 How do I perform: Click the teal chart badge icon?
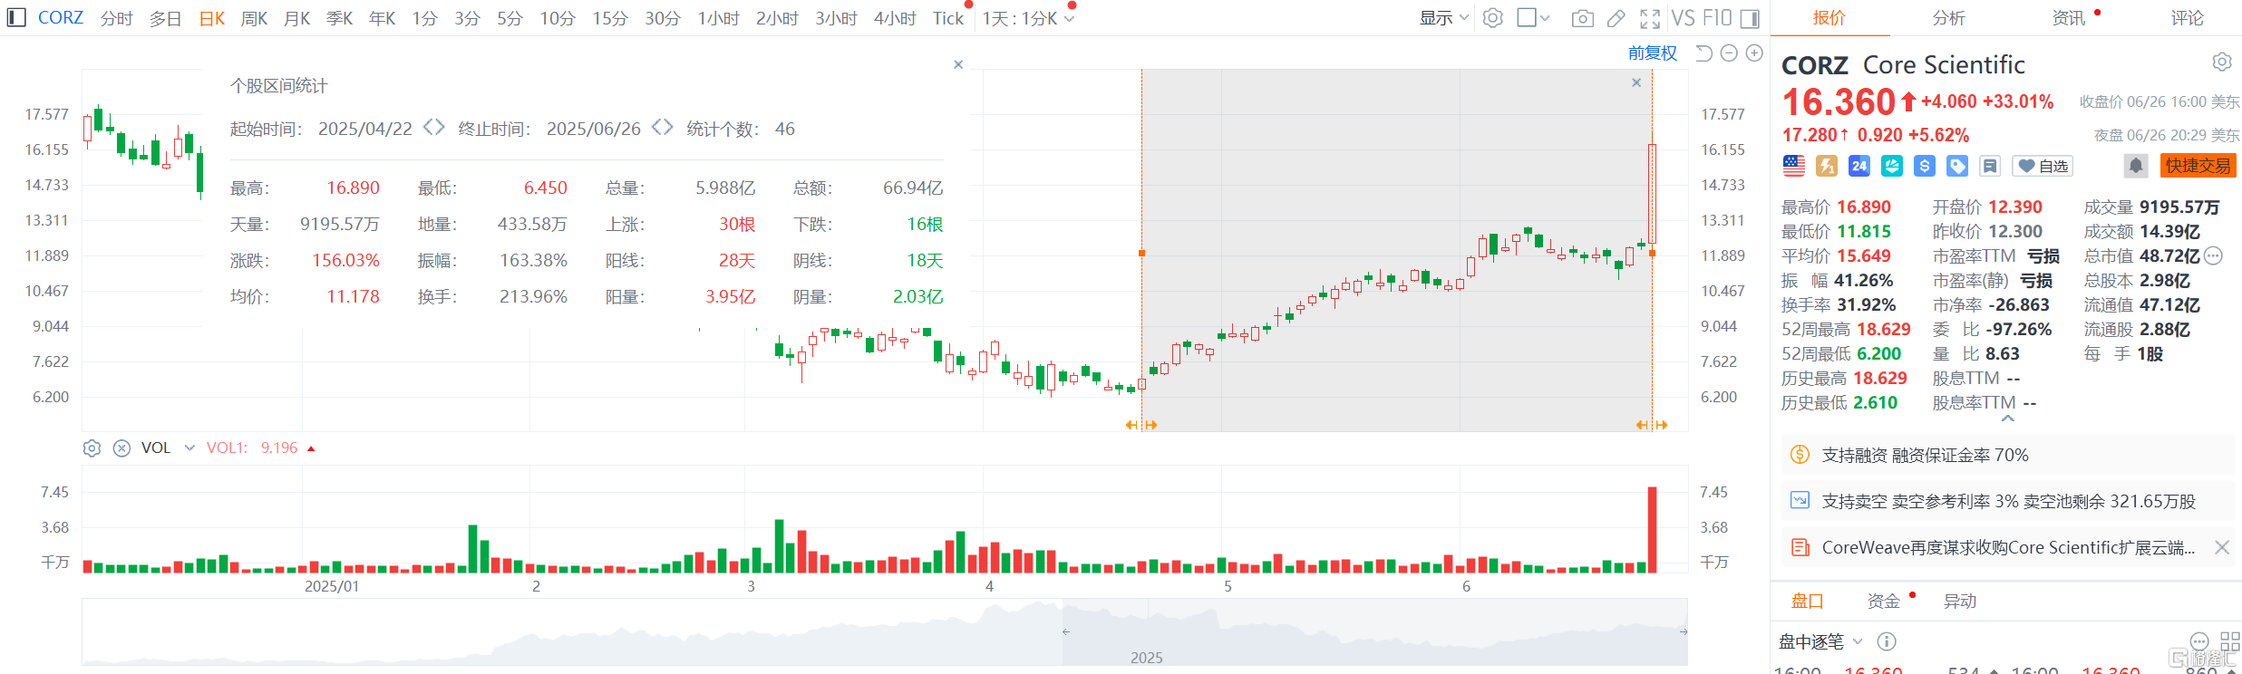point(1892,166)
